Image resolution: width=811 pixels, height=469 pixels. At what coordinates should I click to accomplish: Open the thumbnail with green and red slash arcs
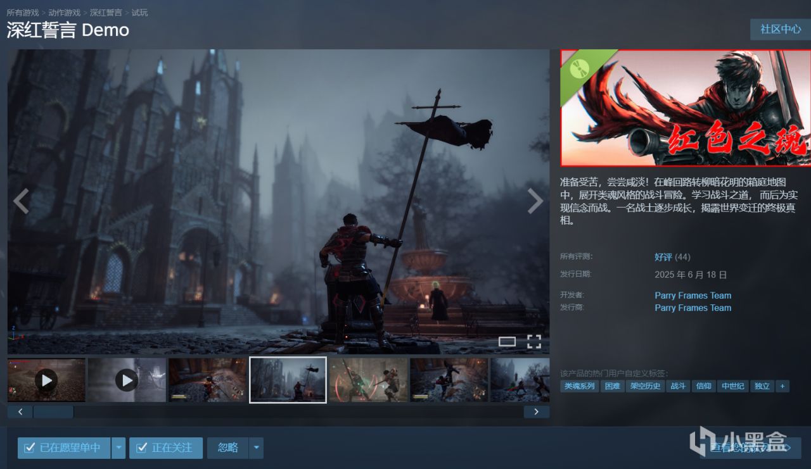[x=369, y=380]
